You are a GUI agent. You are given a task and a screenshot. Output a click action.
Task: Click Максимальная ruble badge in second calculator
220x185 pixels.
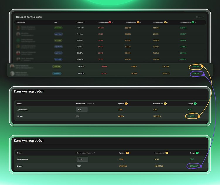(x=167, y=153)
